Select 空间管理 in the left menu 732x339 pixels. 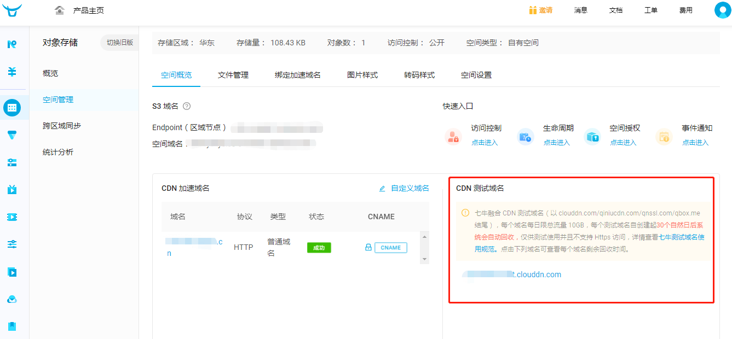point(58,100)
